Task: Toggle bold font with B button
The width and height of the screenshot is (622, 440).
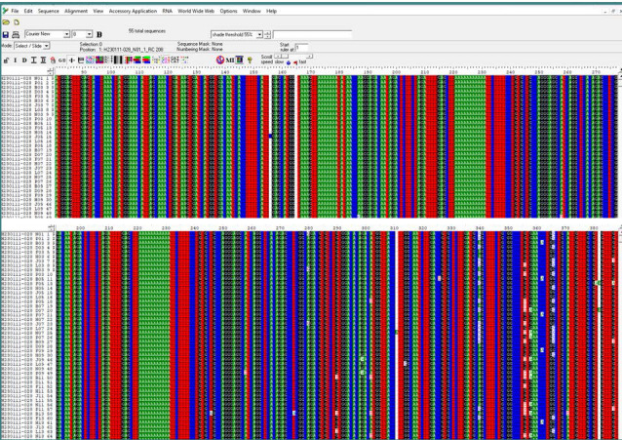Action: (x=99, y=34)
